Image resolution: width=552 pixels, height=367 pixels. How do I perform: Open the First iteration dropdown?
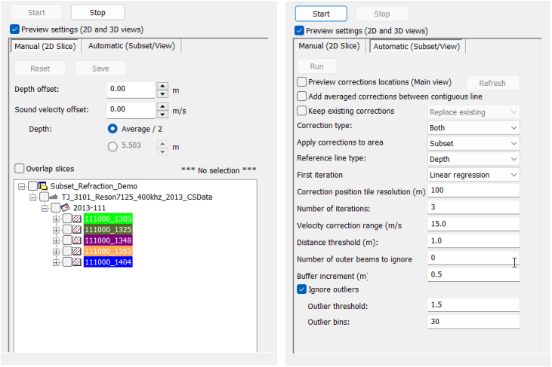472,175
